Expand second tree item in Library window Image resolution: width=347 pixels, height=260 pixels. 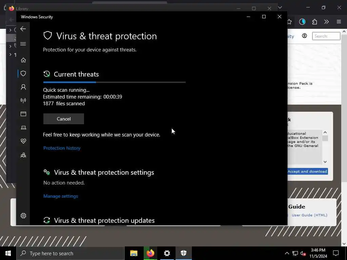(10, 46)
